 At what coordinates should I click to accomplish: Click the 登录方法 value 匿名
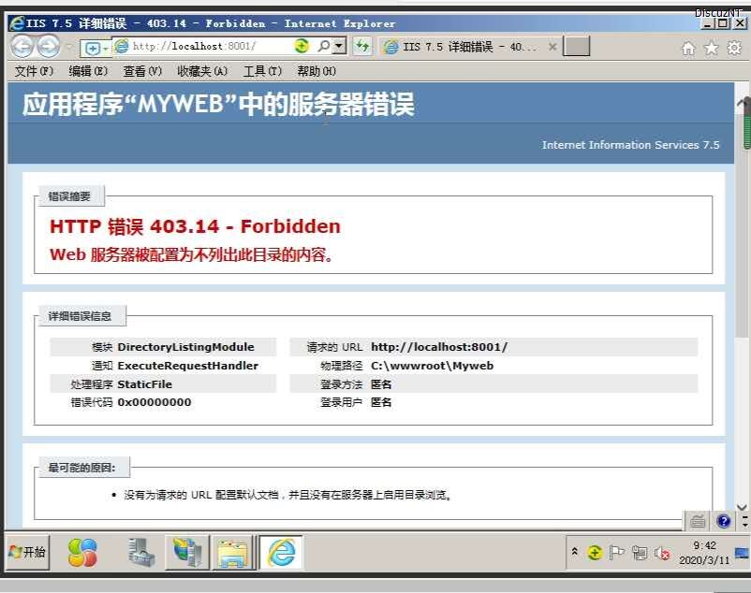pyautogui.click(x=381, y=384)
